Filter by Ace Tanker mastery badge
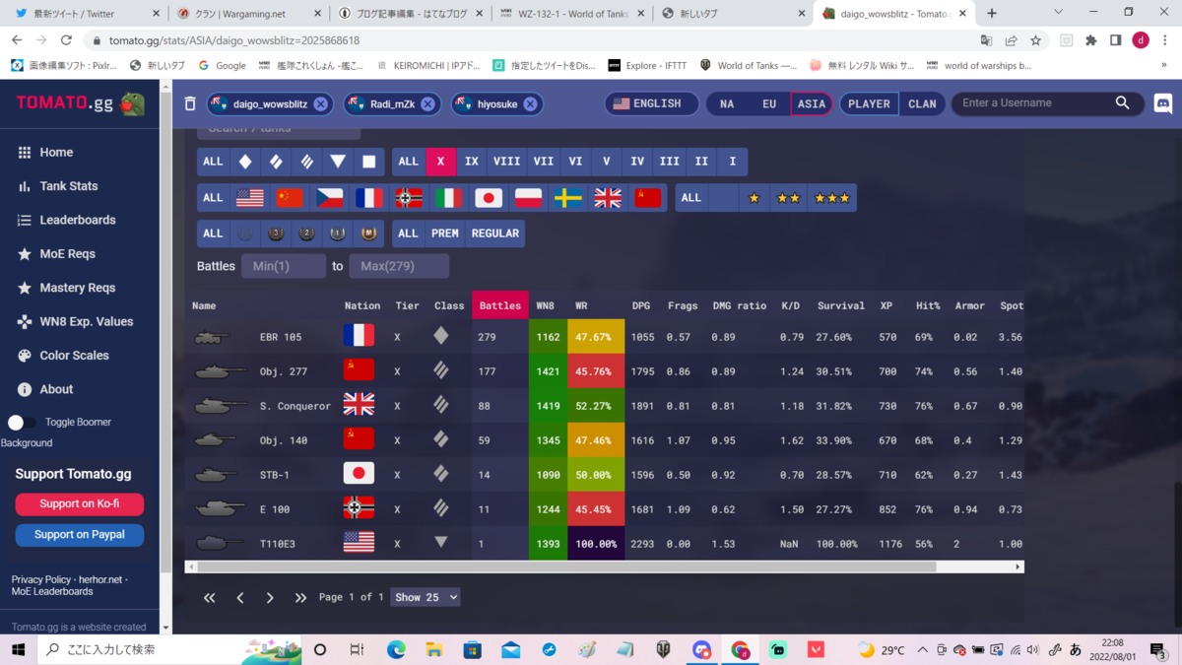The image size is (1182, 665). (369, 233)
